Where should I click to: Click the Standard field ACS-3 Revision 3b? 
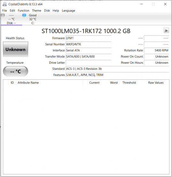(x=118, y=69)
